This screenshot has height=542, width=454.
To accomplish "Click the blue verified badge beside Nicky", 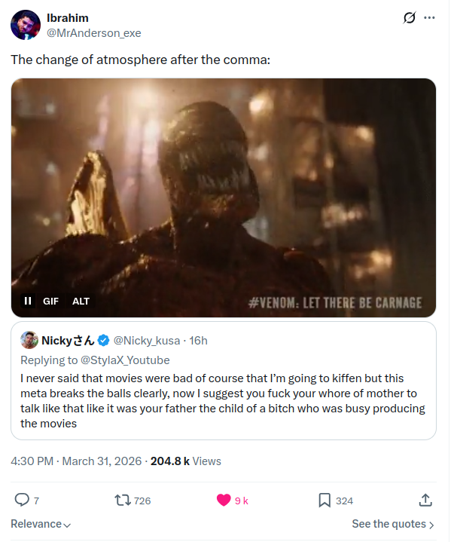I will click(104, 341).
